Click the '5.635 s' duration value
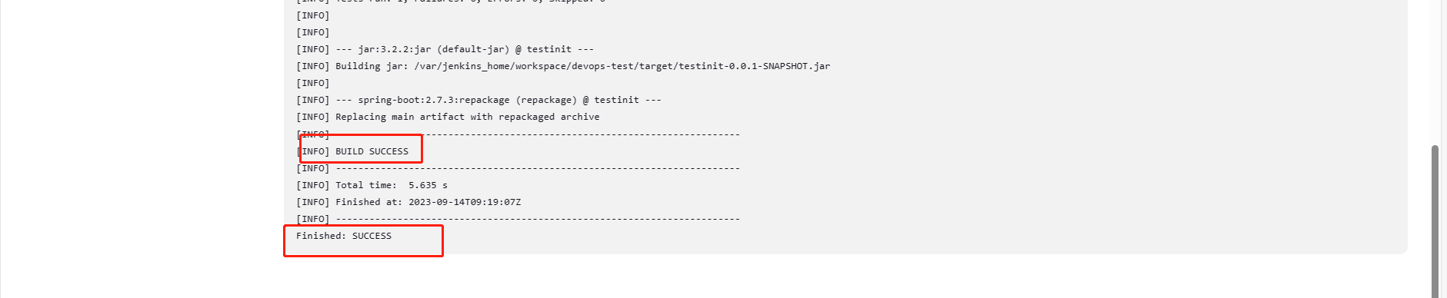The image size is (1447, 298). [x=428, y=185]
